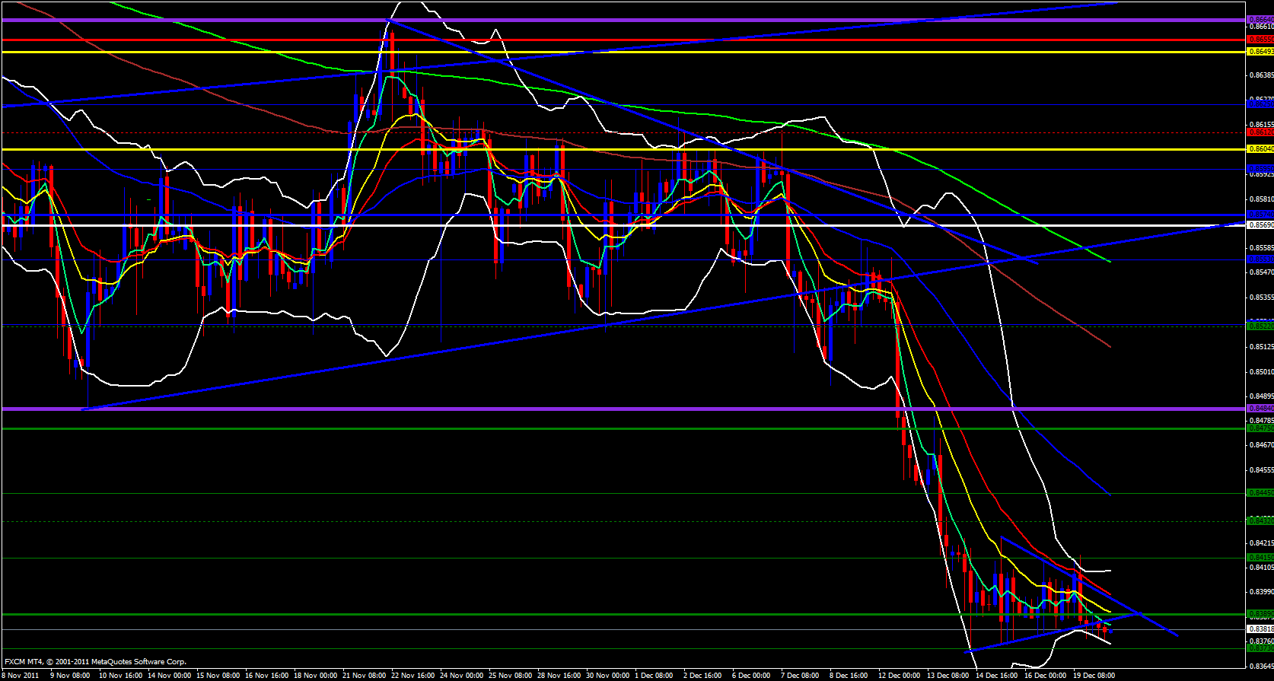Click current price 0.83818 label
1274x681 pixels.
click(1260, 629)
